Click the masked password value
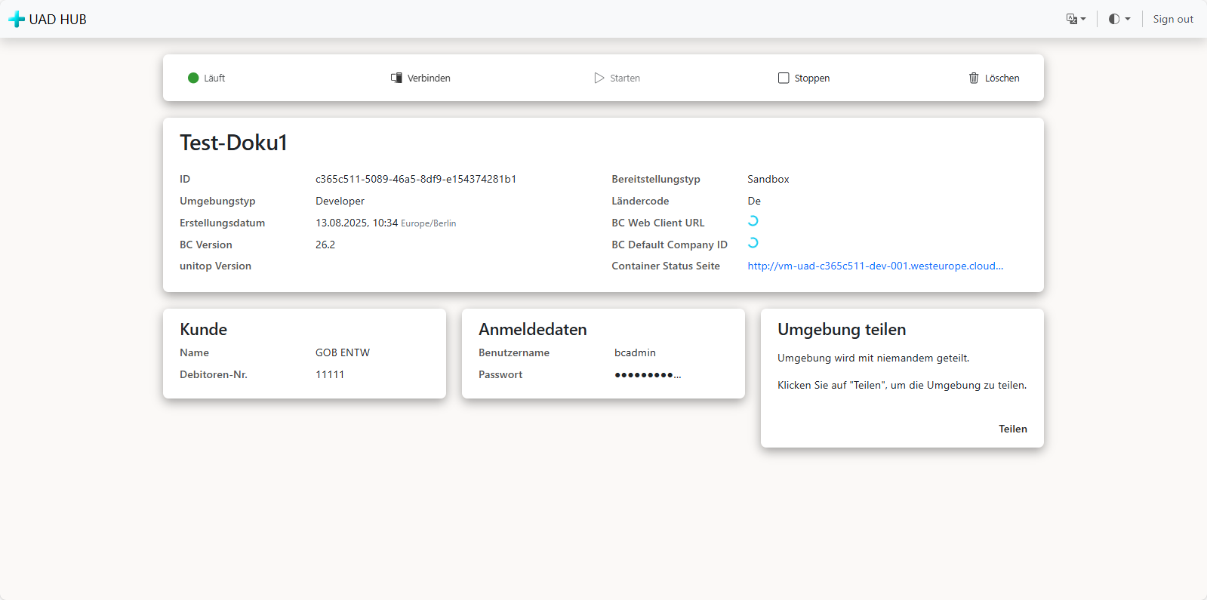Viewport: 1207px width, 600px height. click(647, 374)
